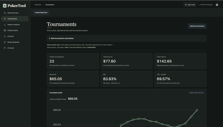Click the bullets685 player name

click(91, 47)
